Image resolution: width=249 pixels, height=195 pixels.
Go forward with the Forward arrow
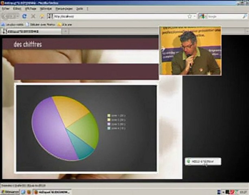(x=12, y=16)
